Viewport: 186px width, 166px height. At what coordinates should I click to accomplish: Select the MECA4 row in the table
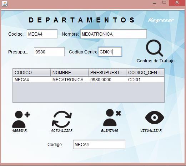(89, 79)
